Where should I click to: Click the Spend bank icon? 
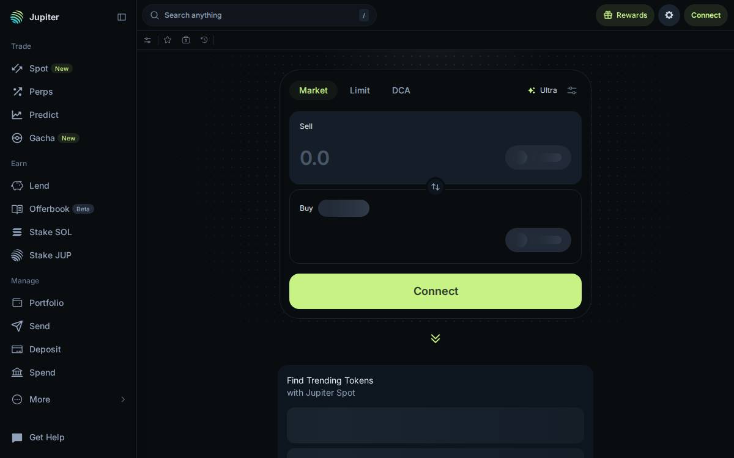click(17, 373)
